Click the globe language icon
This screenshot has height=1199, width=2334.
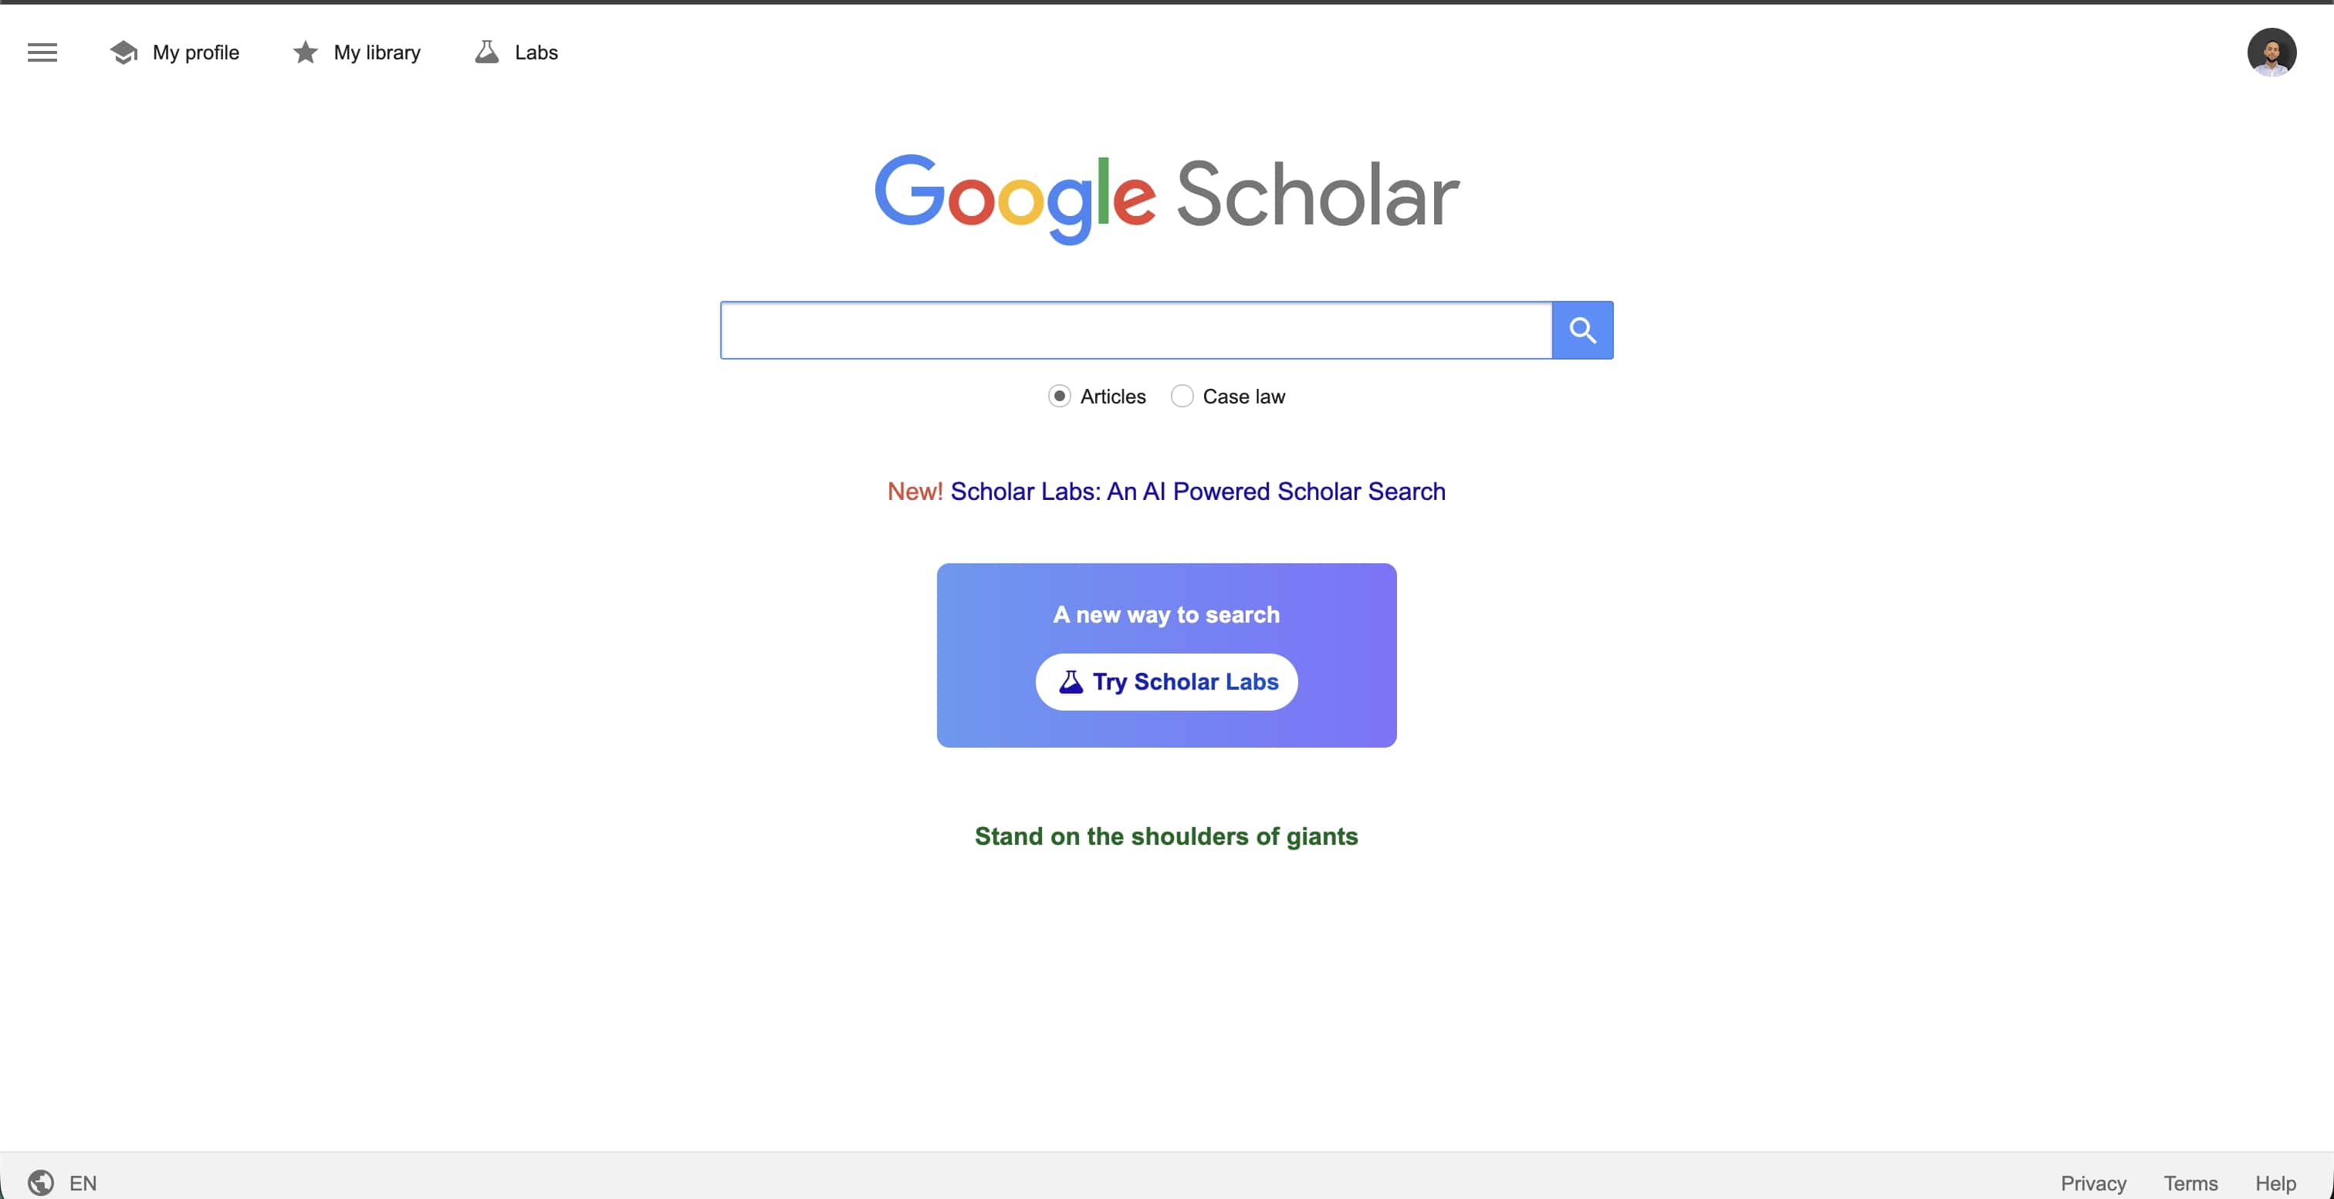pos(41,1182)
